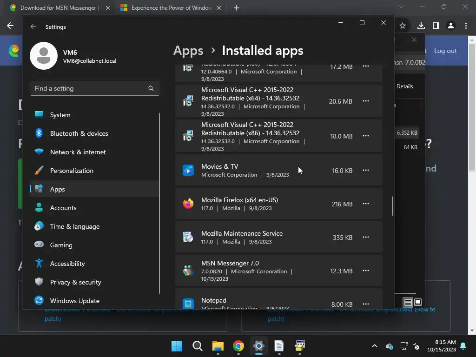This screenshot has width=476, height=357.
Task: Bookmark page with the star icon
Action: (403, 26)
